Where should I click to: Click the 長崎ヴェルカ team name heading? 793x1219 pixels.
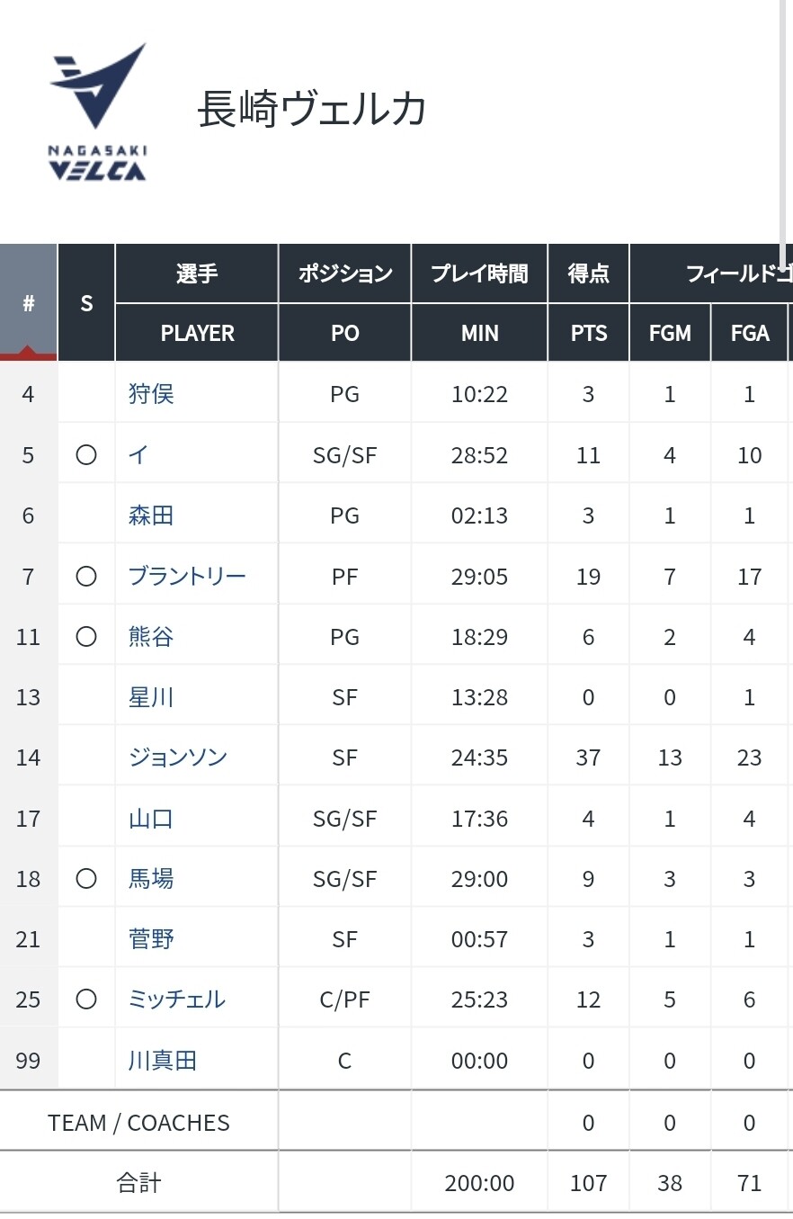(312, 110)
